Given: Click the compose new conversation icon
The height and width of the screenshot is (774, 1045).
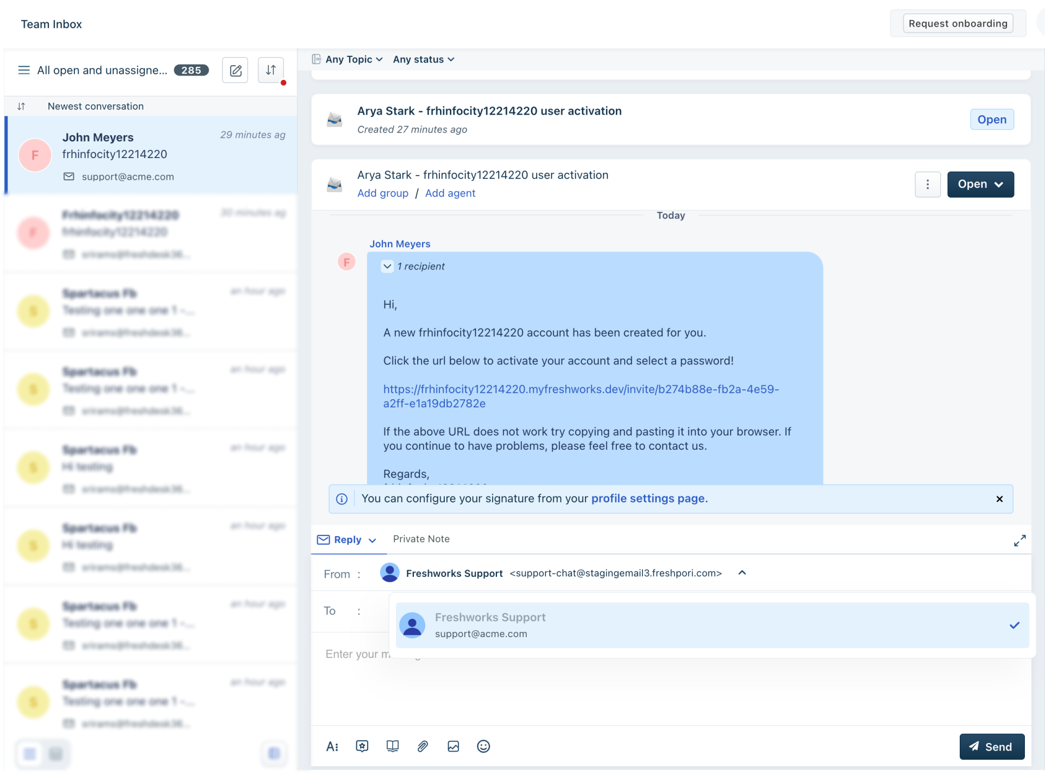Looking at the screenshot, I should coord(235,71).
